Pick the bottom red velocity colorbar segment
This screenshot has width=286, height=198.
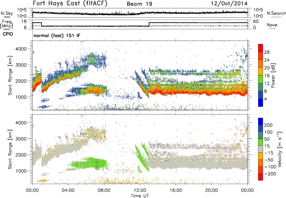tap(261, 177)
